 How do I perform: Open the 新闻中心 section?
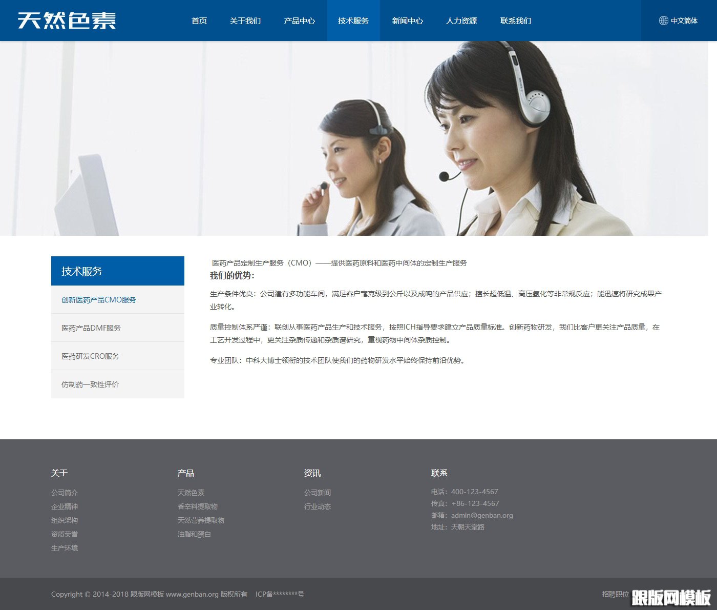pyautogui.click(x=408, y=21)
